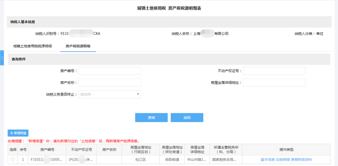Select the 房产税税源明细 tab
This screenshot has width=338, height=166.
(x=78, y=46)
